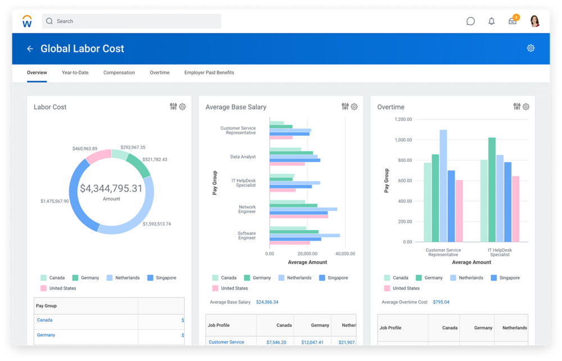This screenshot has height=361, width=562.
Task: Open dashboard settings gear in blue header
Action: pos(531,48)
